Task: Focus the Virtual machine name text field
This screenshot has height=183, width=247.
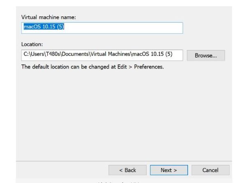Action: pyautogui.click(x=102, y=28)
